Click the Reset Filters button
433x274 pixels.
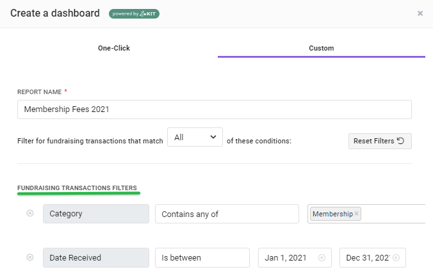(x=380, y=141)
